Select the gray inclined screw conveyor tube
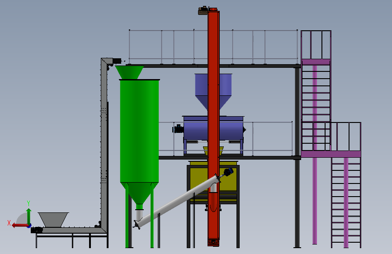Viewport: 392px width, 254px height. [178, 201]
